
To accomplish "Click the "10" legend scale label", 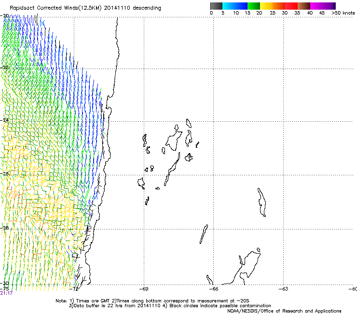I will (236, 13).
